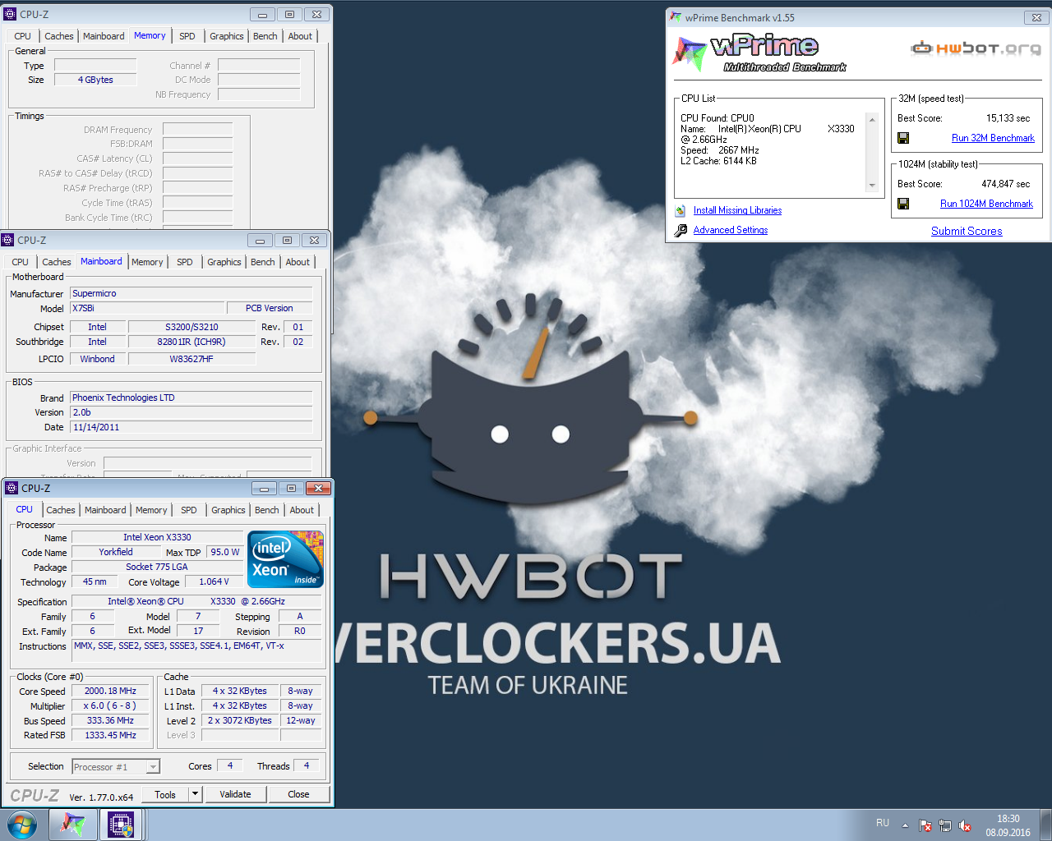This screenshot has width=1052, height=841.
Task: Click the BIOS date 11/14/2011 field
Action: tap(191, 427)
